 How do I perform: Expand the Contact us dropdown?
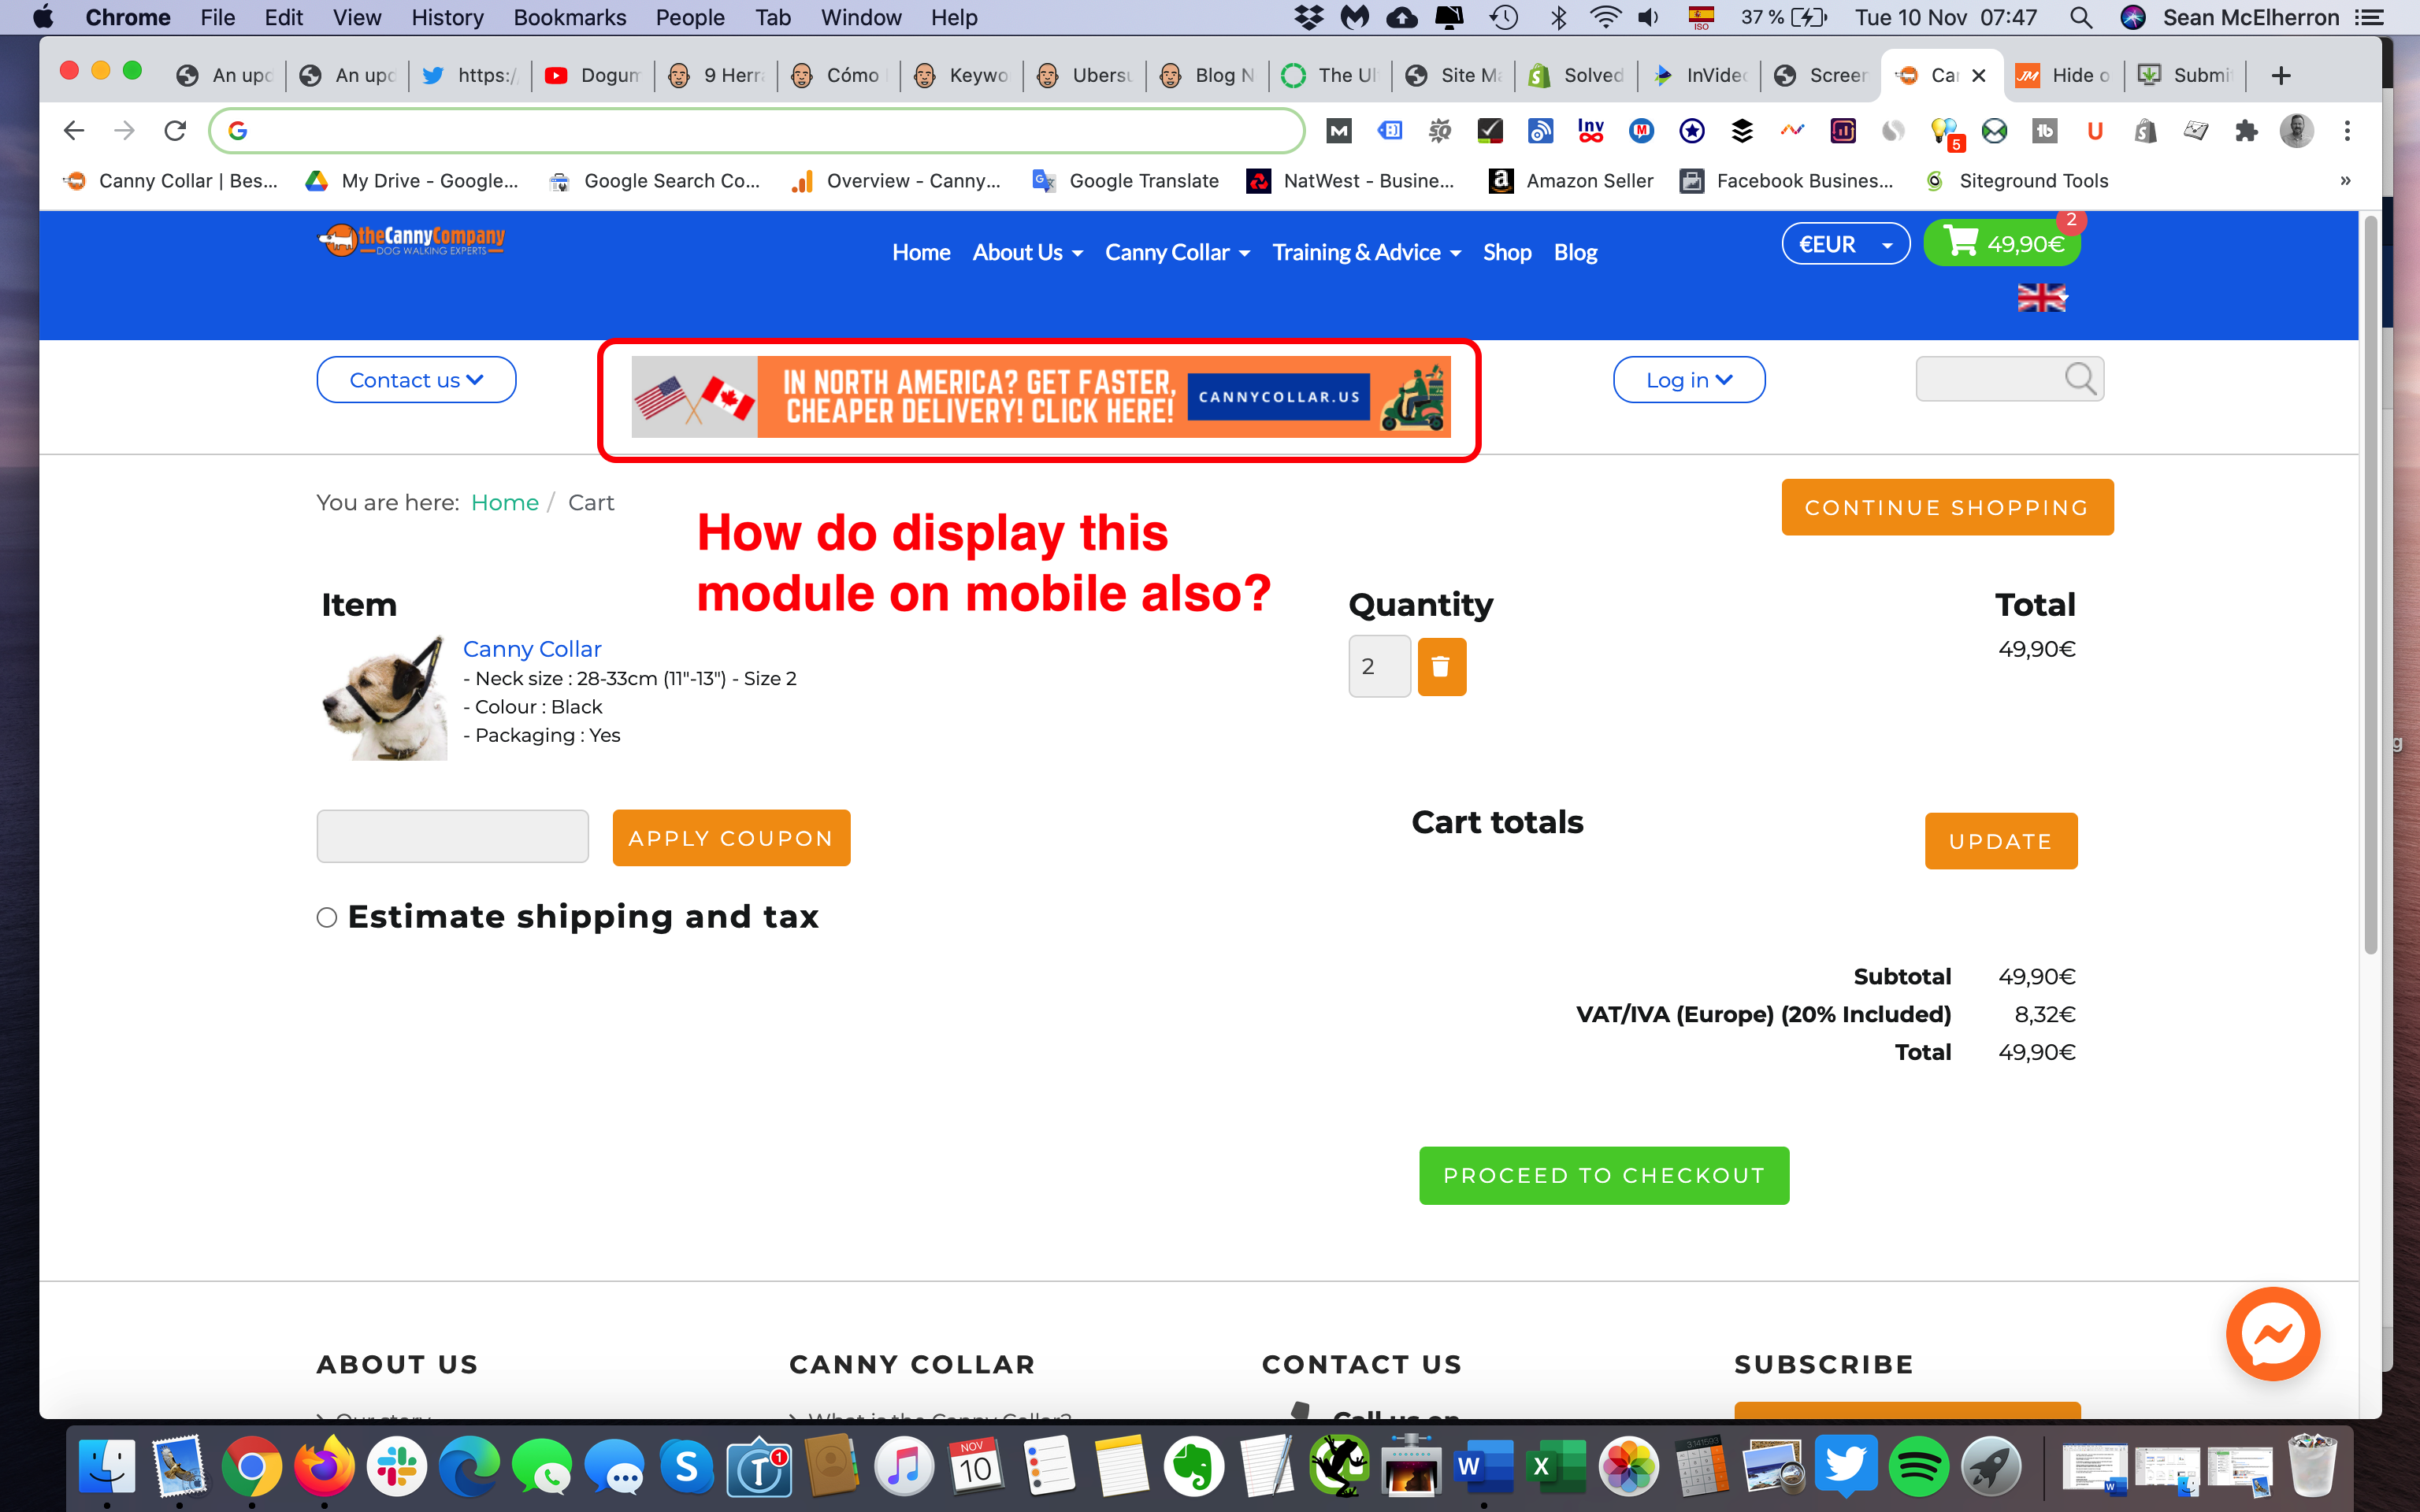(416, 380)
